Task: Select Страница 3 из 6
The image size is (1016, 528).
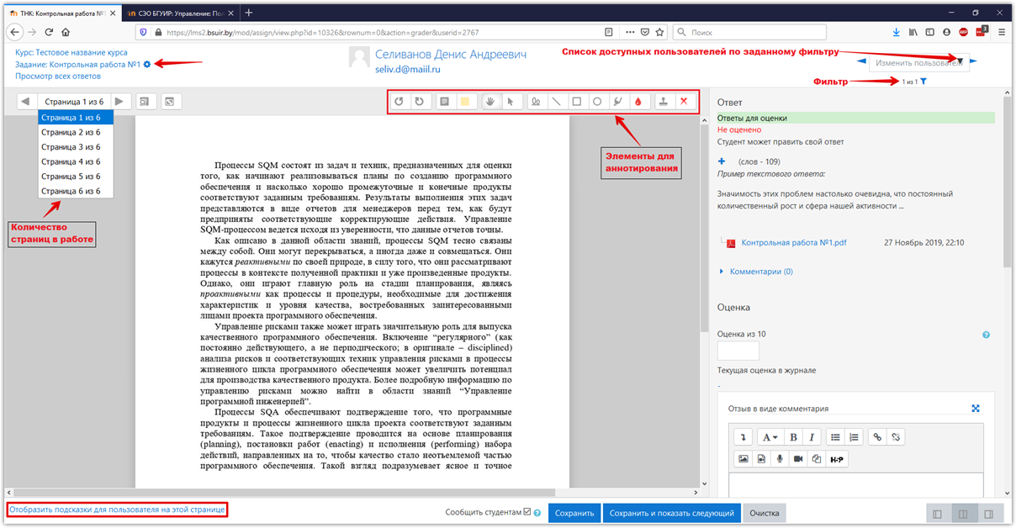Action: pyautogui.click(x=75, y=147)
